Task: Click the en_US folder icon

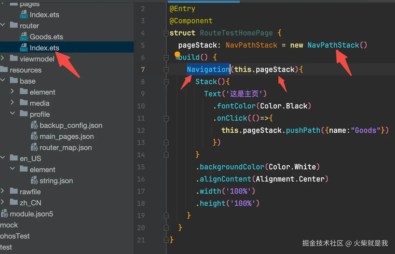Action: pyautogui.click(x=14, y=158)
